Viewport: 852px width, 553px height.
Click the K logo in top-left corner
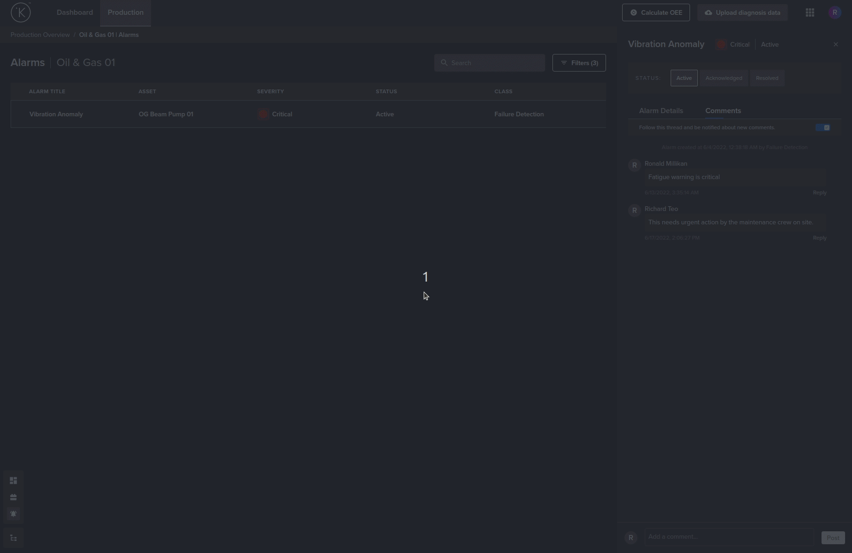tap(21, 12)
